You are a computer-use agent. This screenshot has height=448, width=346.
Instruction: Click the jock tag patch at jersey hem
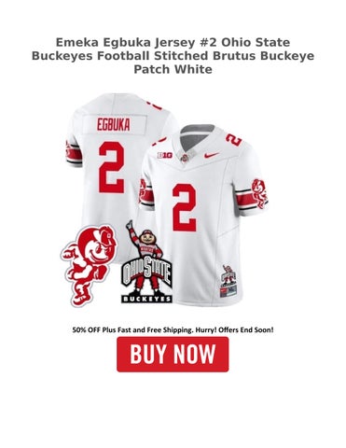(x=228, y=281)
